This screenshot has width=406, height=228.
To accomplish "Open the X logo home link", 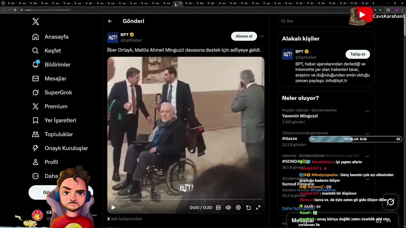I will click(x=36, y=22).
